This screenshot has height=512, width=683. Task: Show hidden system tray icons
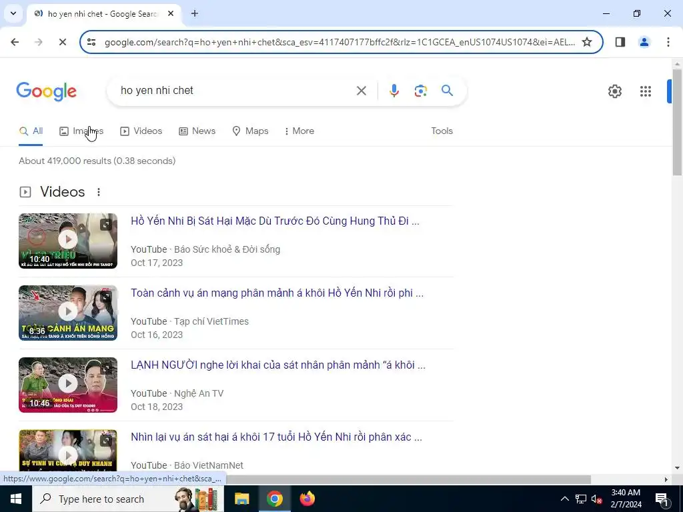[564, 499]
